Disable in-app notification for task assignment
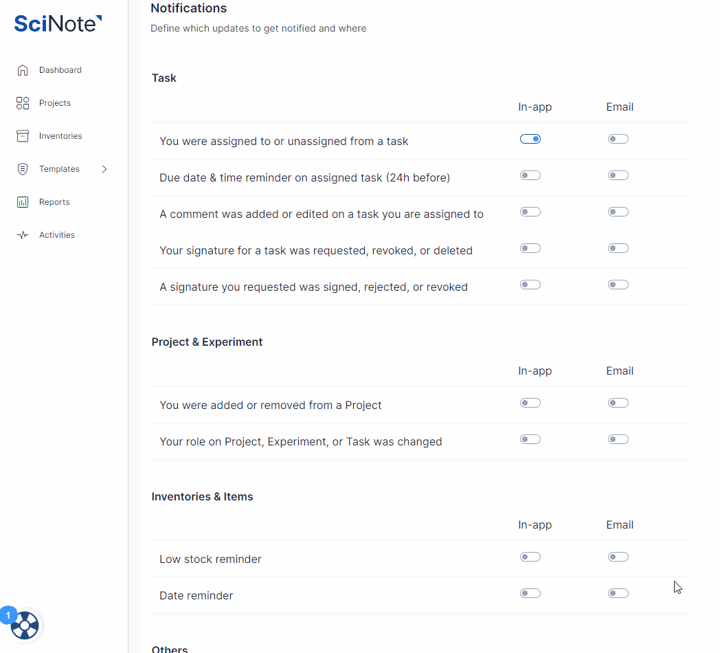Viewport: 720px width, 653px height. [x=530, y=139]
